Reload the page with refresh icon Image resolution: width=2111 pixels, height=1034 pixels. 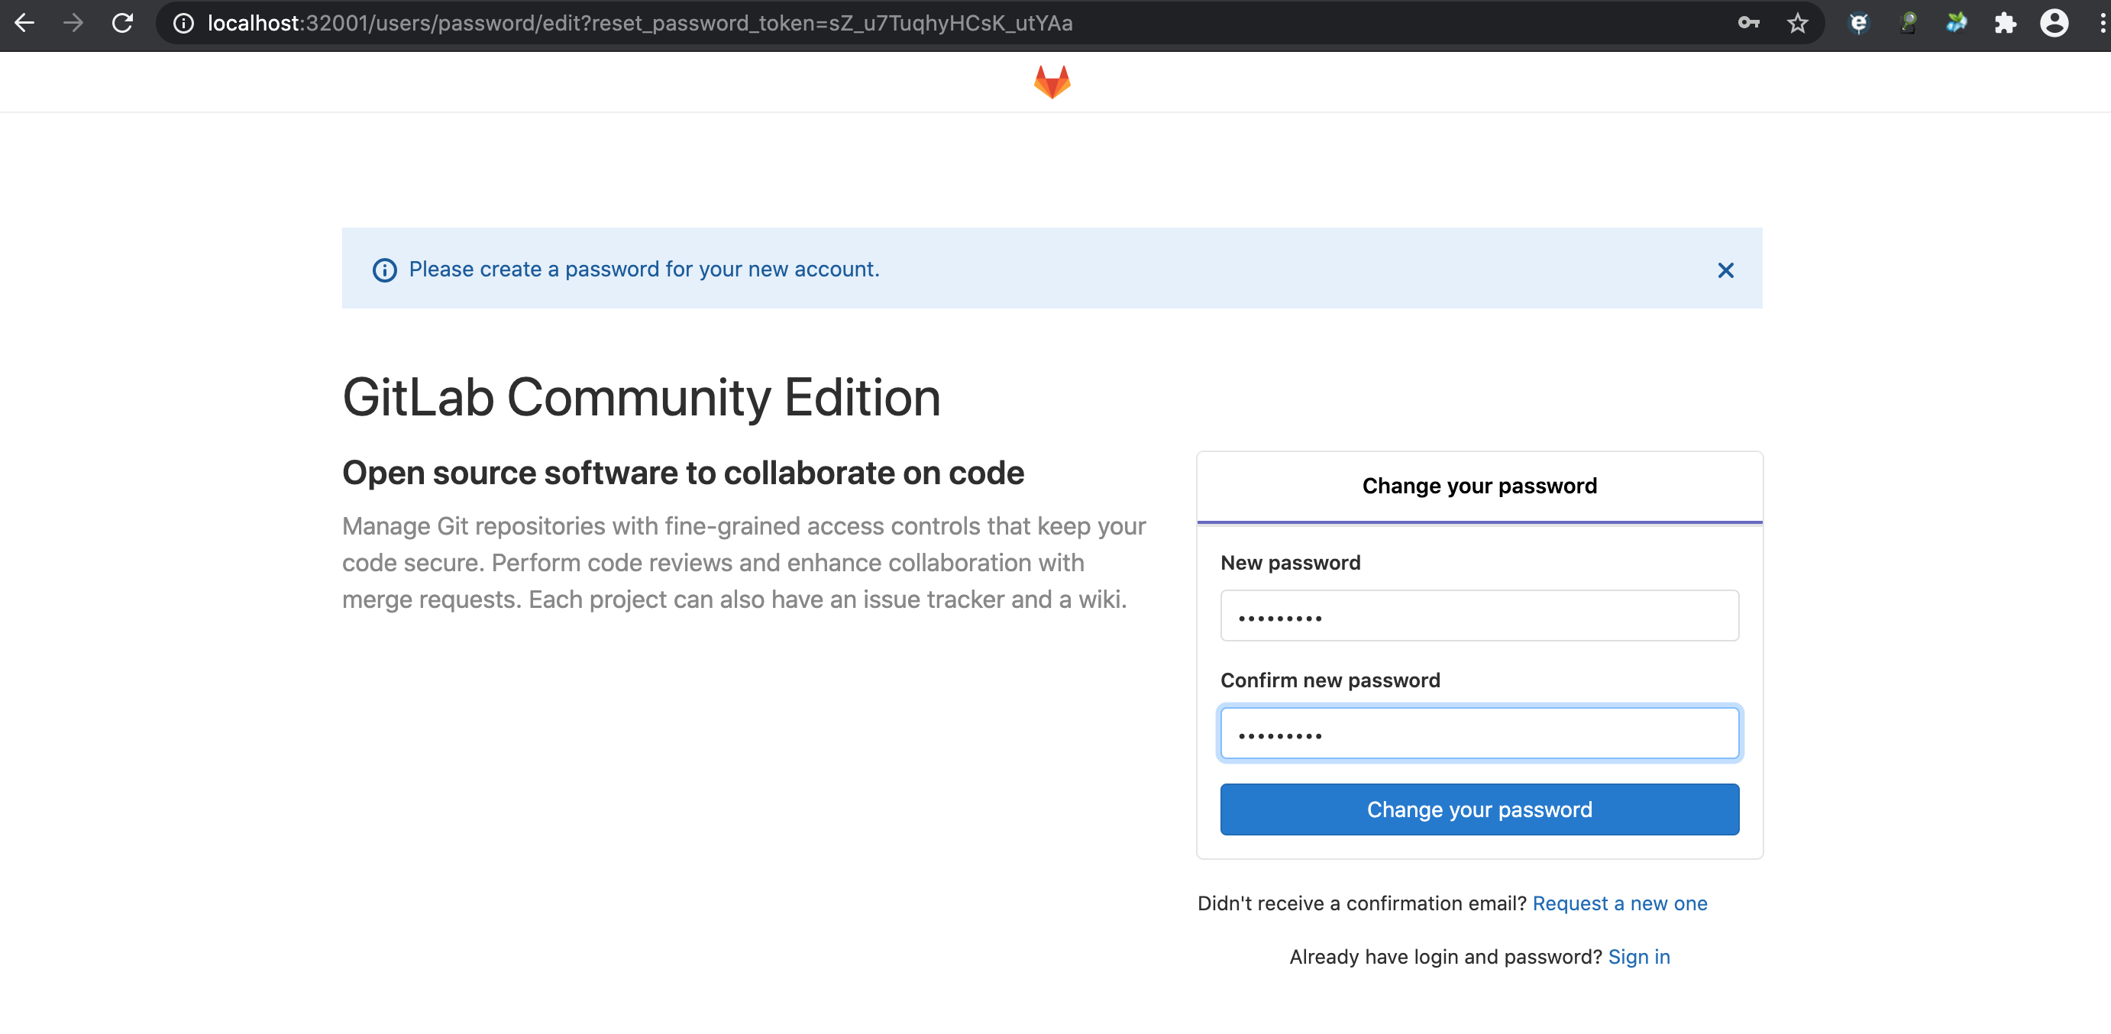[x=123, y=23]
